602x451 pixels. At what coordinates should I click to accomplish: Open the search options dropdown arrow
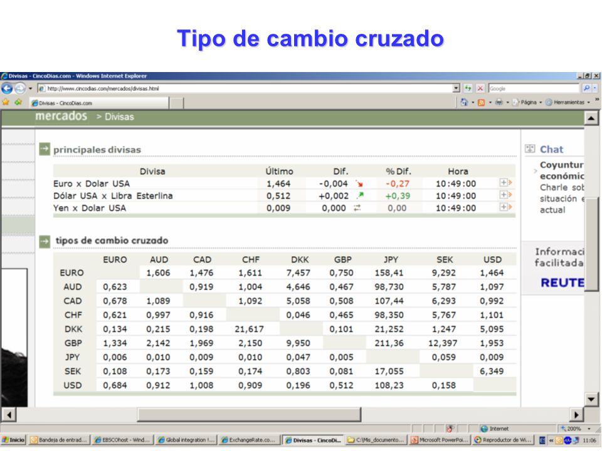[x=595, y=88]
